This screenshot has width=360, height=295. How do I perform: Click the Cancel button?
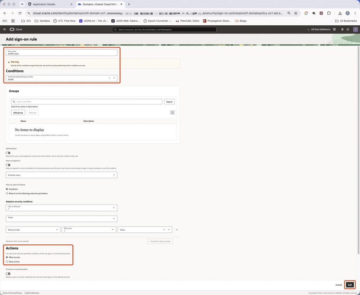pyautogui.click(x=339, y=285)
